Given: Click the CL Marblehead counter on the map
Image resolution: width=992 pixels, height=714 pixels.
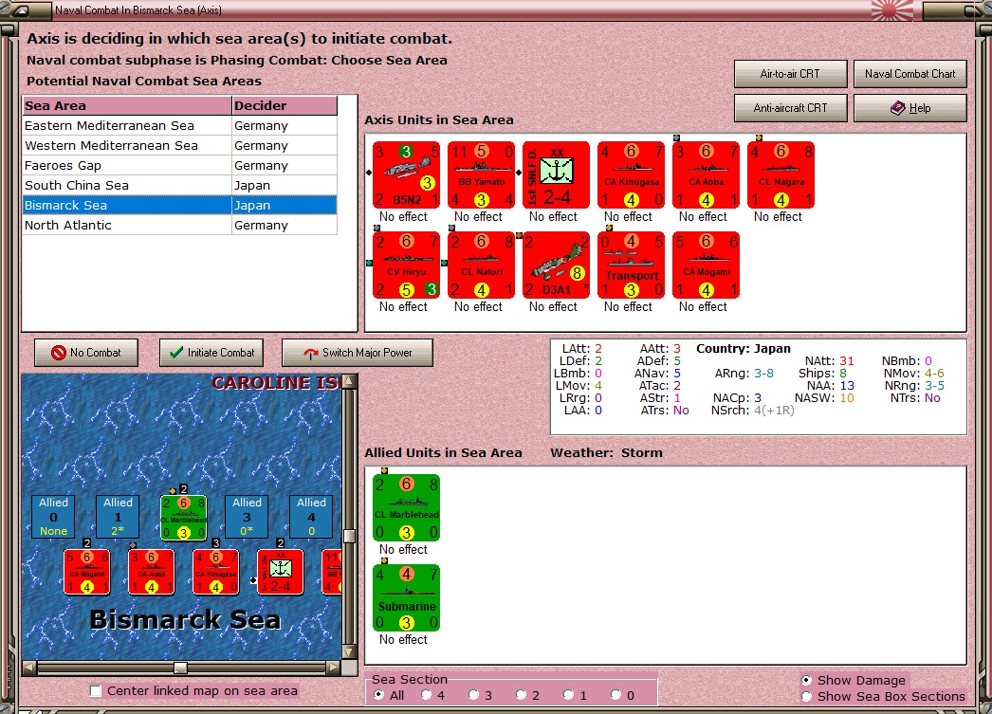Looking at the screenshot, I should click(183, 518).
